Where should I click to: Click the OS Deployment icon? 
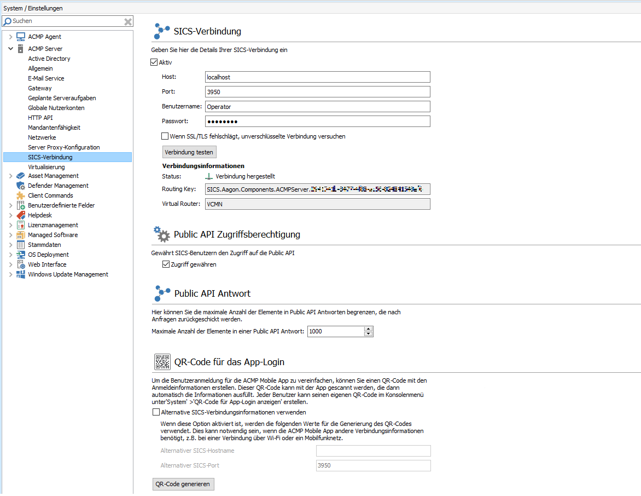coord(20,255)
